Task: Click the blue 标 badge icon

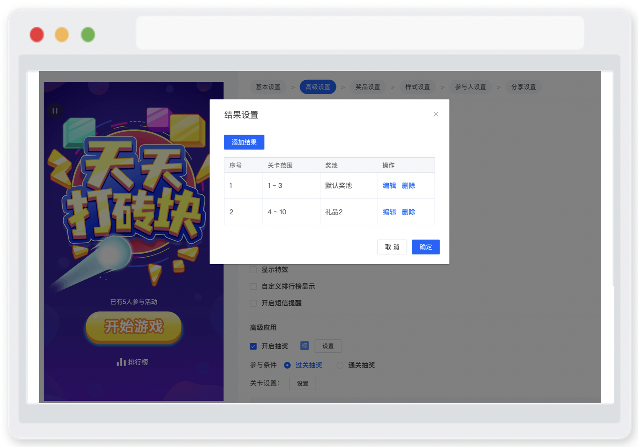Action: 304,346
